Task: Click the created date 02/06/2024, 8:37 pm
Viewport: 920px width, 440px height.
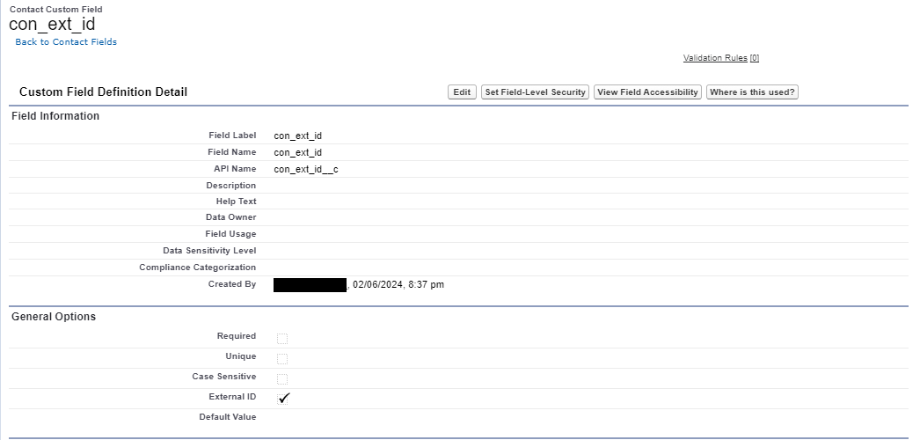Action: [x=398, y=284]
